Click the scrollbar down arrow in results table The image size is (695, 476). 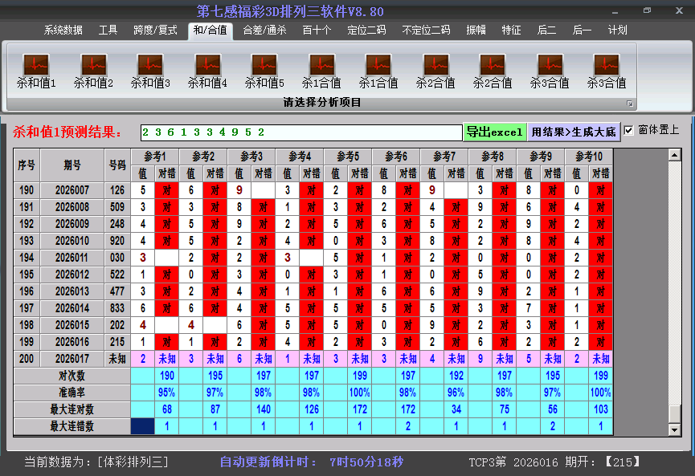point(675,430)
